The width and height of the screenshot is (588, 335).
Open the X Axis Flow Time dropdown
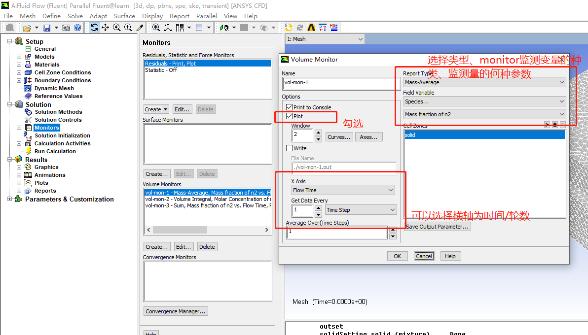[343, 190]
